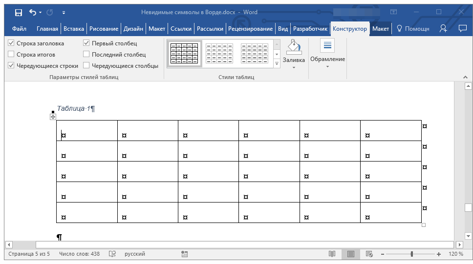Click the zoom slider in status bar
This screenshot has height=264, width=473.
tap(411, 254)
